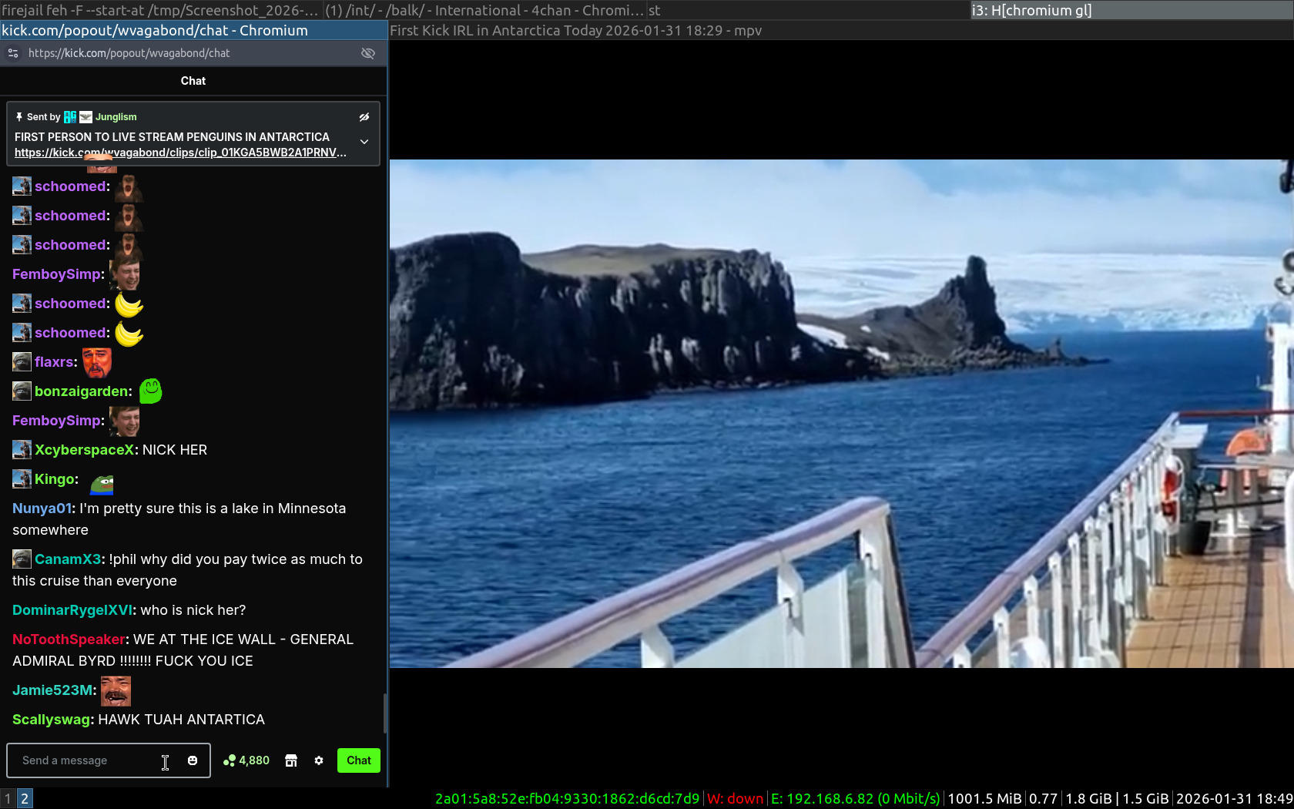The height and width of the screenshot is (809, 1294).
Task: Focus the Send a message input field
Action: click(109, 760)
